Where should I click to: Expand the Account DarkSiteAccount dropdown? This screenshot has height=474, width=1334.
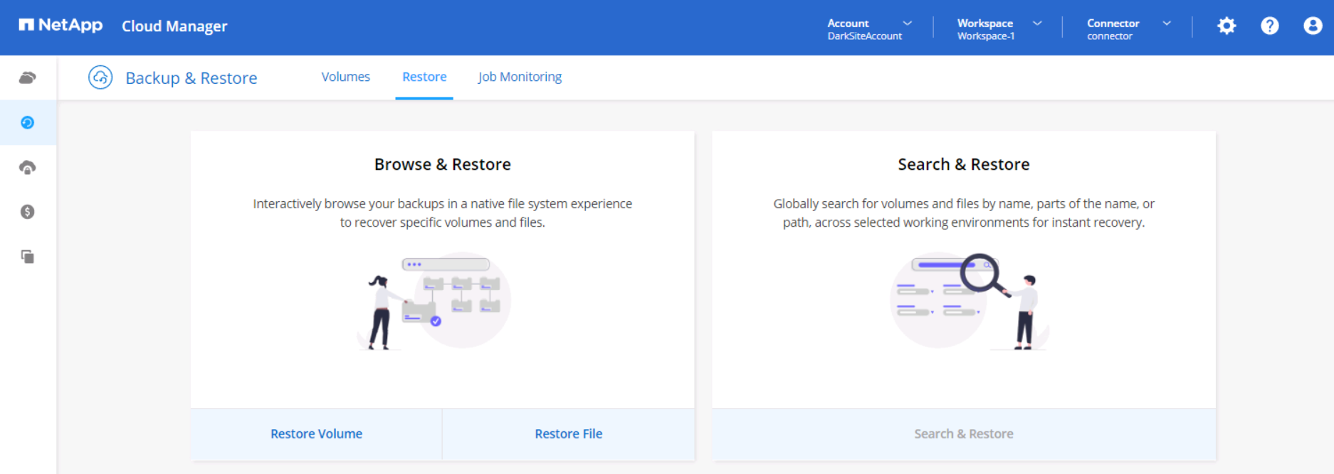(869, 28)
